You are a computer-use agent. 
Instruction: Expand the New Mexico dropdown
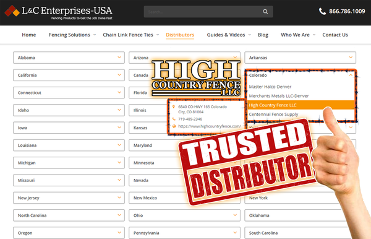158,198
